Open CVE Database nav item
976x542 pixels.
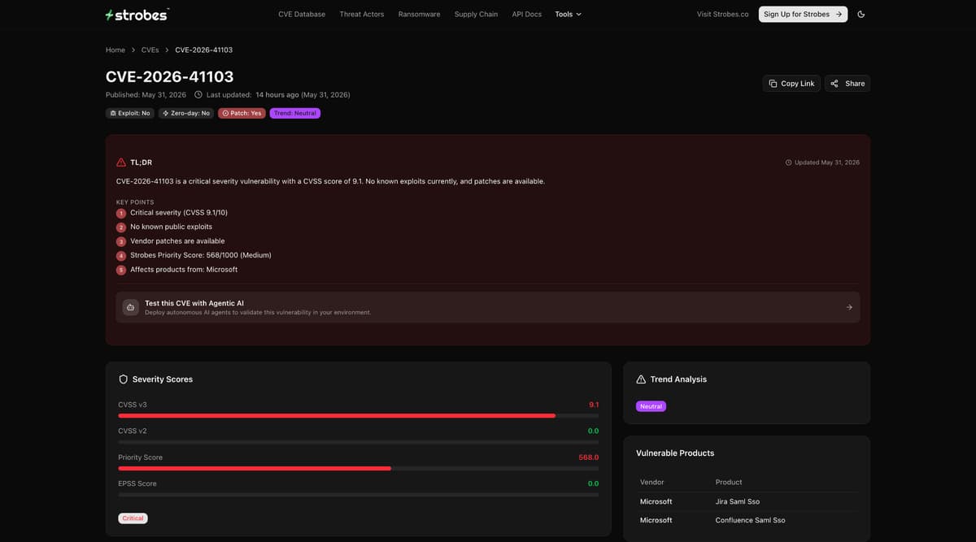pyautogui.click(x=302, y=15)
